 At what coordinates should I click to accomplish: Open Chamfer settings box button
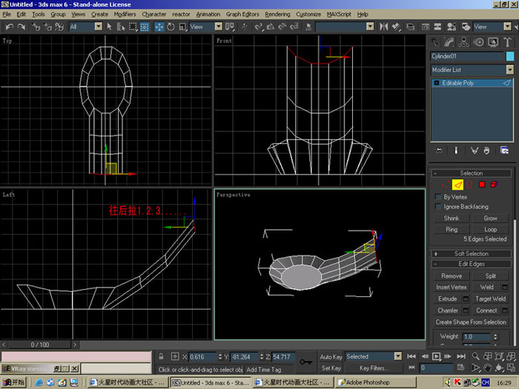tap(466, 310)
